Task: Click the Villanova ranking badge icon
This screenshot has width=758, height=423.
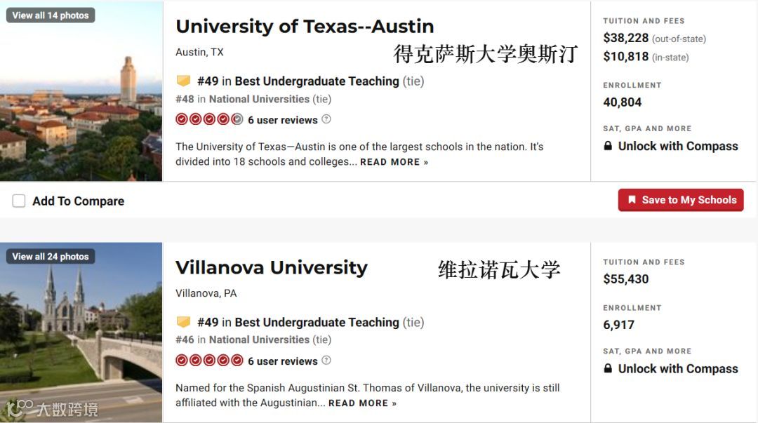Action: click(183, 322)
